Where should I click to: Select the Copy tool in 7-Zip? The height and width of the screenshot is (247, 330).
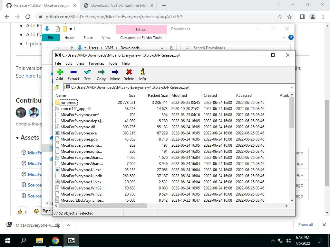coord(101,75)
